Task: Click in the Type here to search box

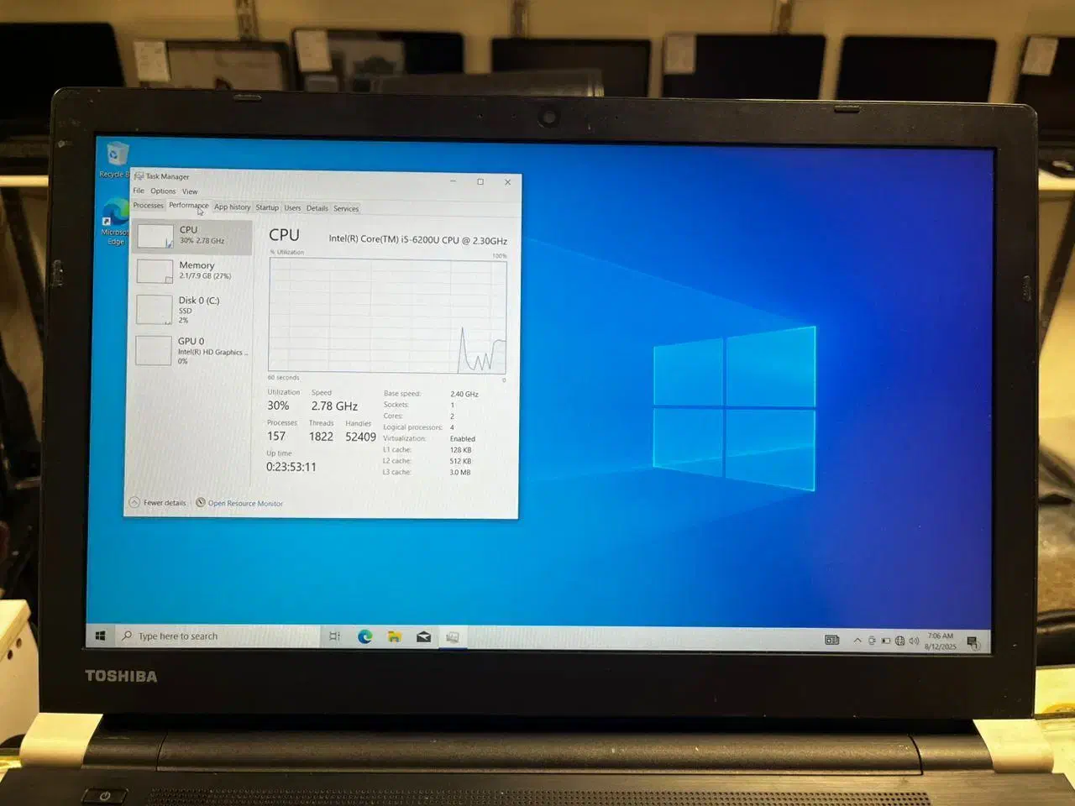Action: (218, 636)
